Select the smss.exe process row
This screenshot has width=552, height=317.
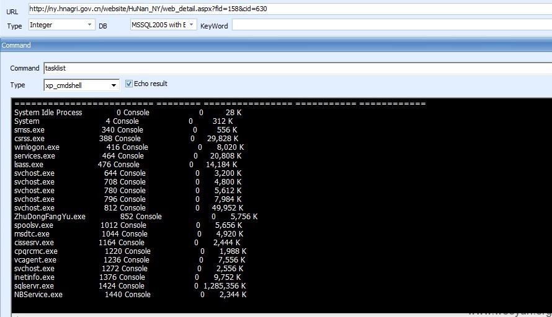click(126, 129)
